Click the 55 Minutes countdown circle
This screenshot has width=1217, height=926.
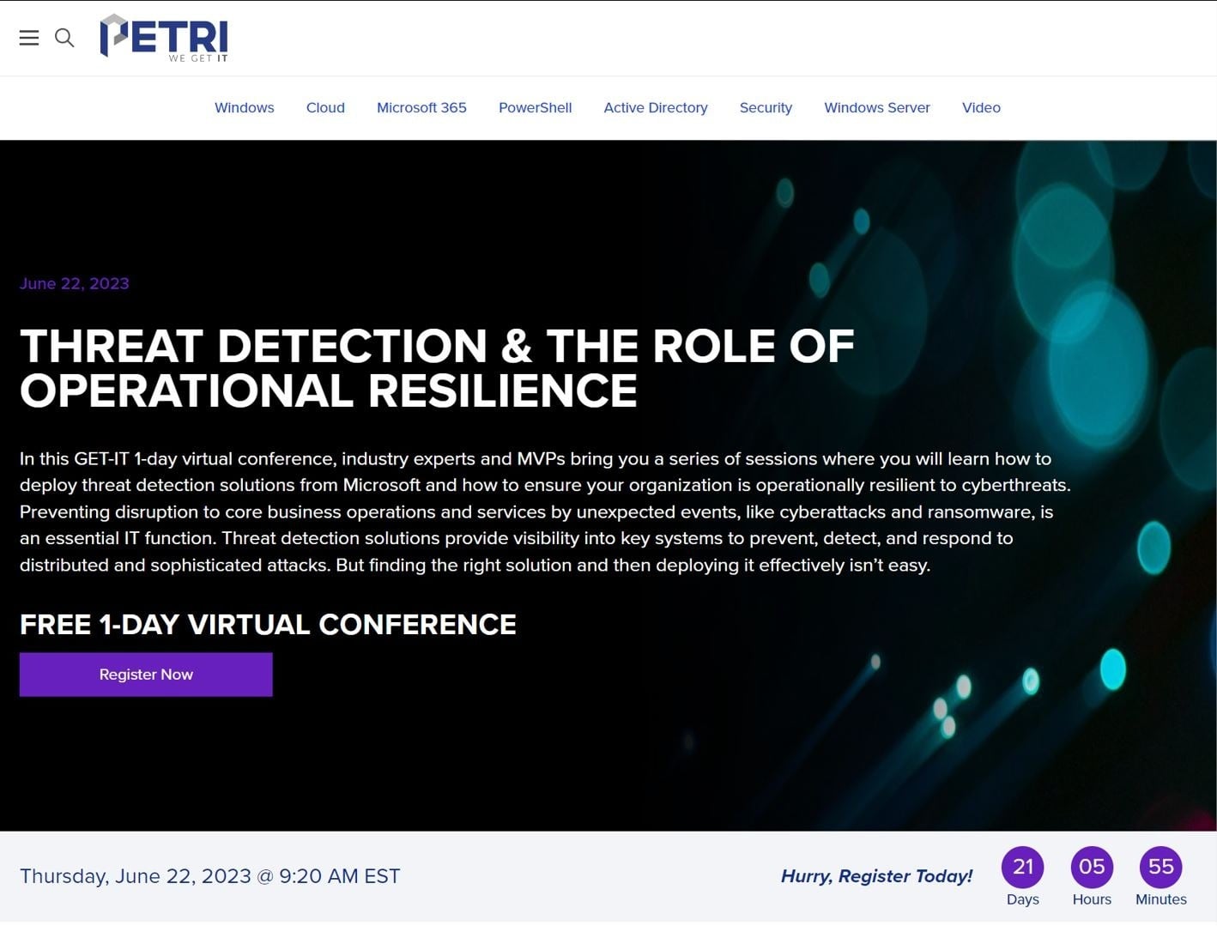[x=1160, y=868]
